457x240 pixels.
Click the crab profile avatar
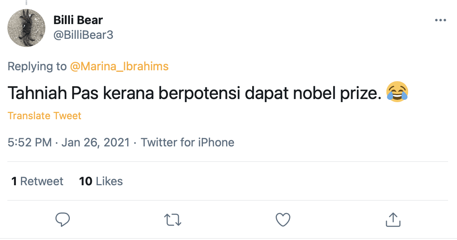coord(26,28)
